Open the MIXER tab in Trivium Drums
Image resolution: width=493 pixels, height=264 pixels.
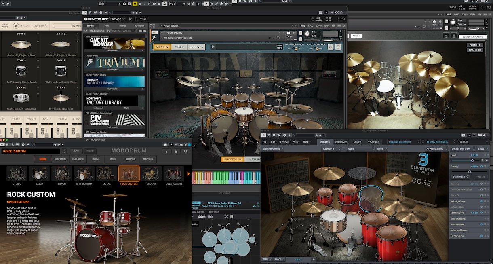point(179,47)
